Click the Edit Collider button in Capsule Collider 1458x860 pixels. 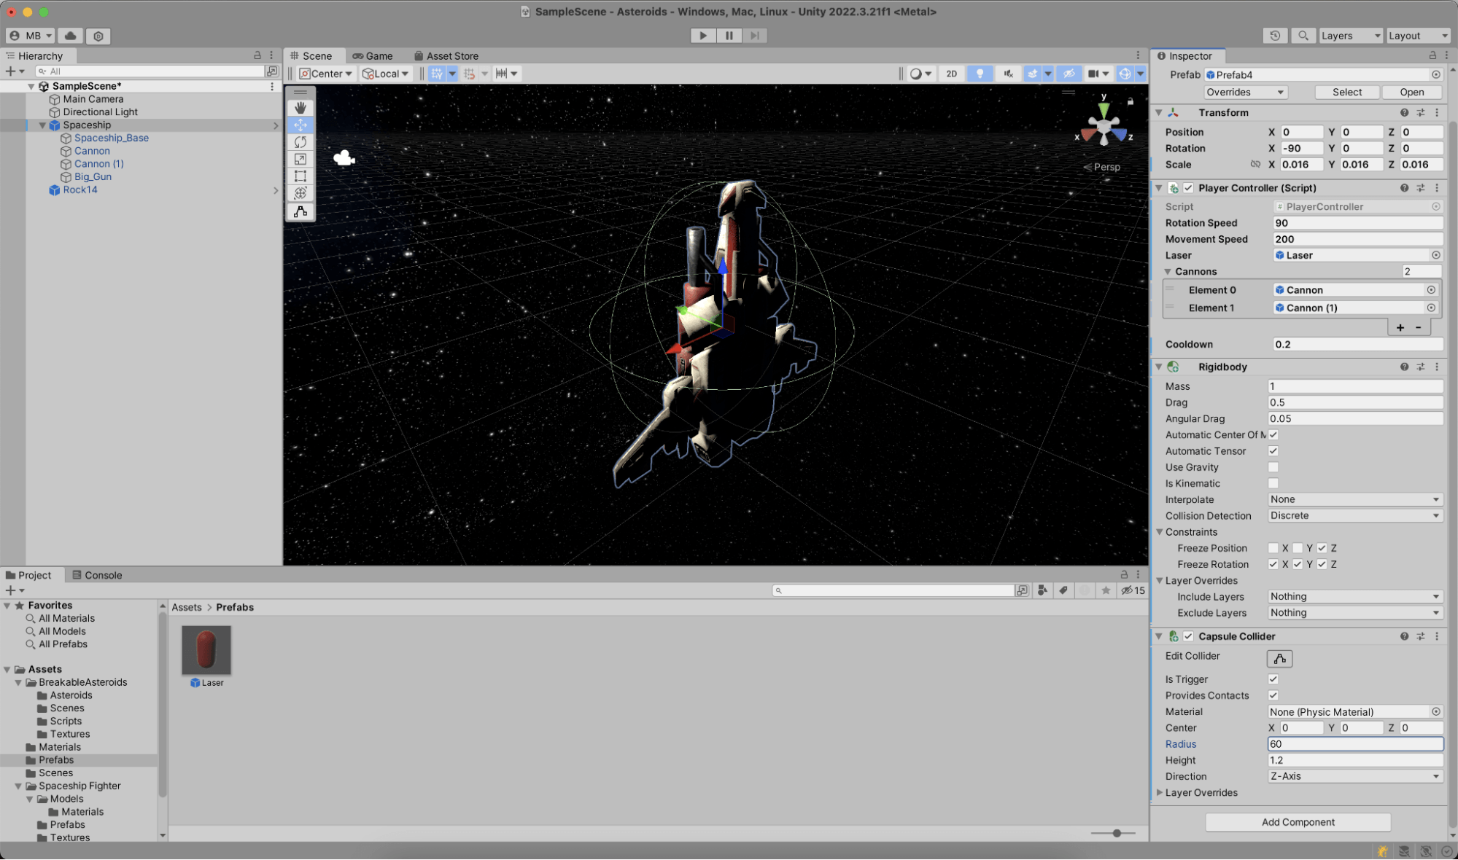[x=1279, y=658]
